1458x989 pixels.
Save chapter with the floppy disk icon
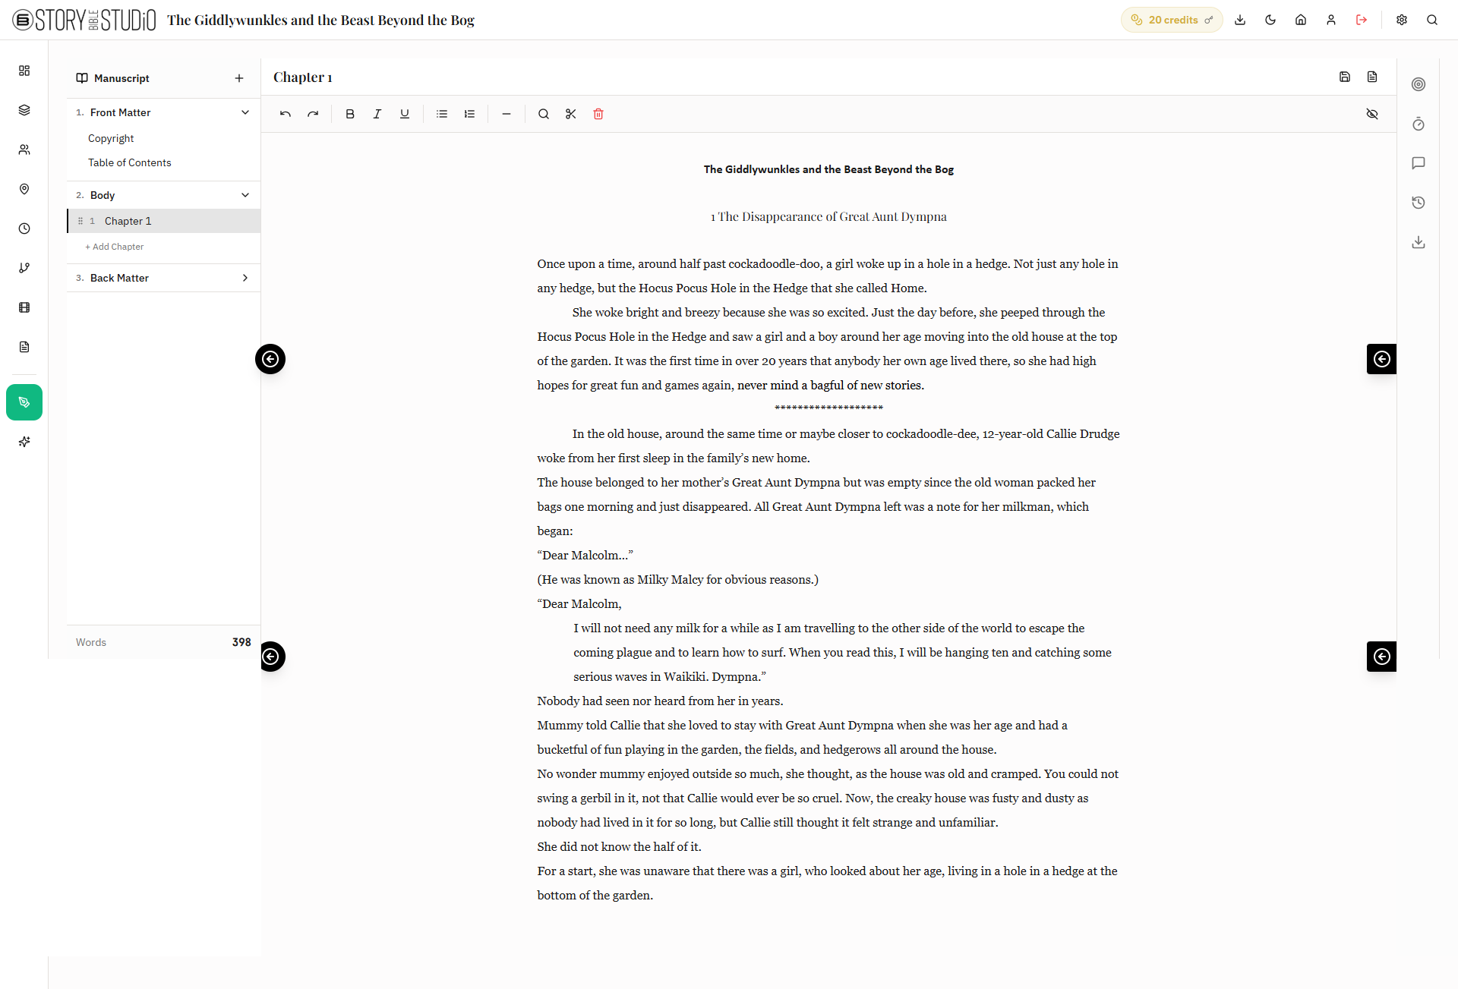pos(1345,77)
